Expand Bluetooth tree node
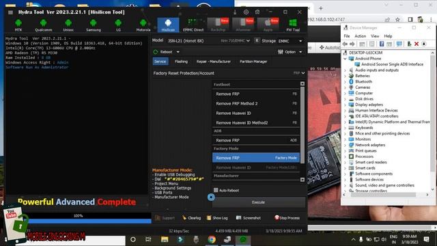Image resolution: width=437 pixels, height=246 pixels. 345,82
